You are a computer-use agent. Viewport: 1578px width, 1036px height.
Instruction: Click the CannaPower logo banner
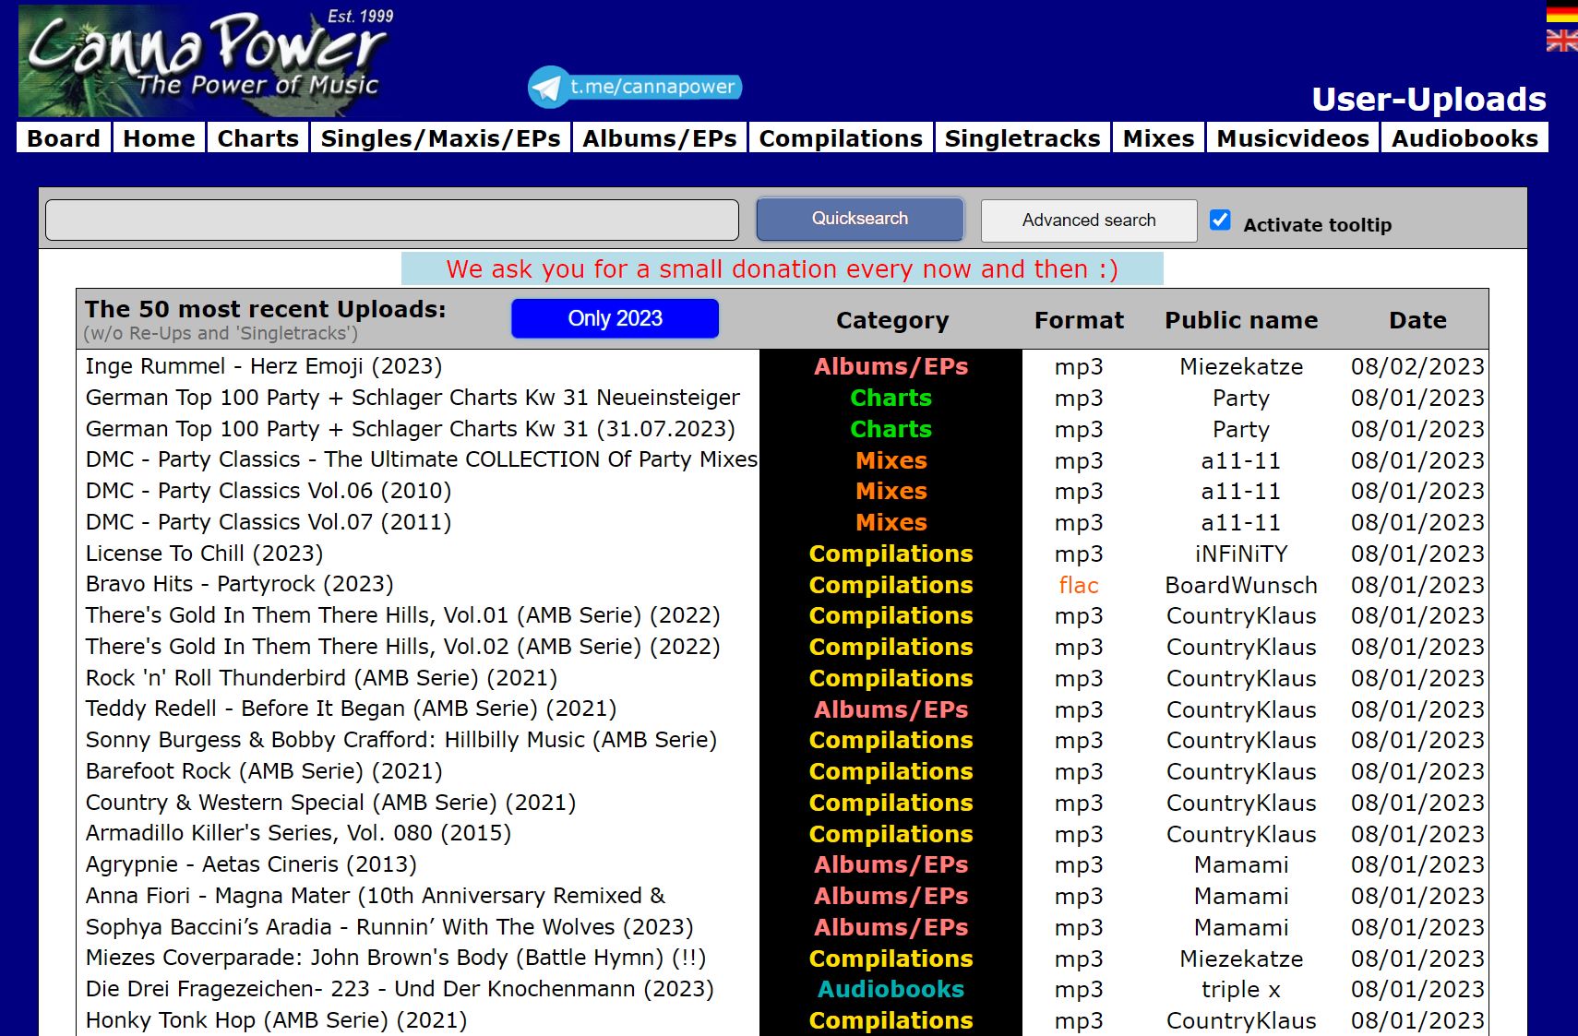205,61
